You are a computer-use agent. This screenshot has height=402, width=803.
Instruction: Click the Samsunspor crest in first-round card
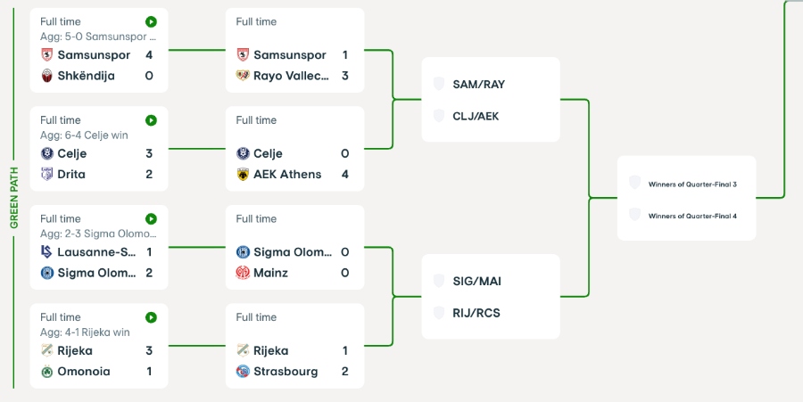(47, 55)
